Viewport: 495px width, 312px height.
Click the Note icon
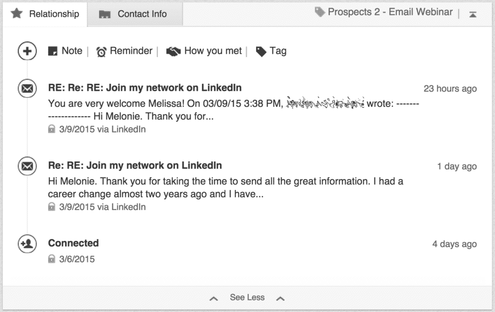point(53,51)
